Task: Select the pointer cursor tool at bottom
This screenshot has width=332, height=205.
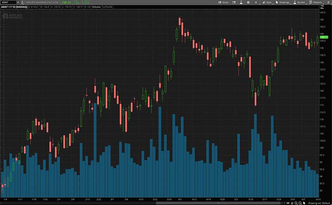Action: (303, 203)
